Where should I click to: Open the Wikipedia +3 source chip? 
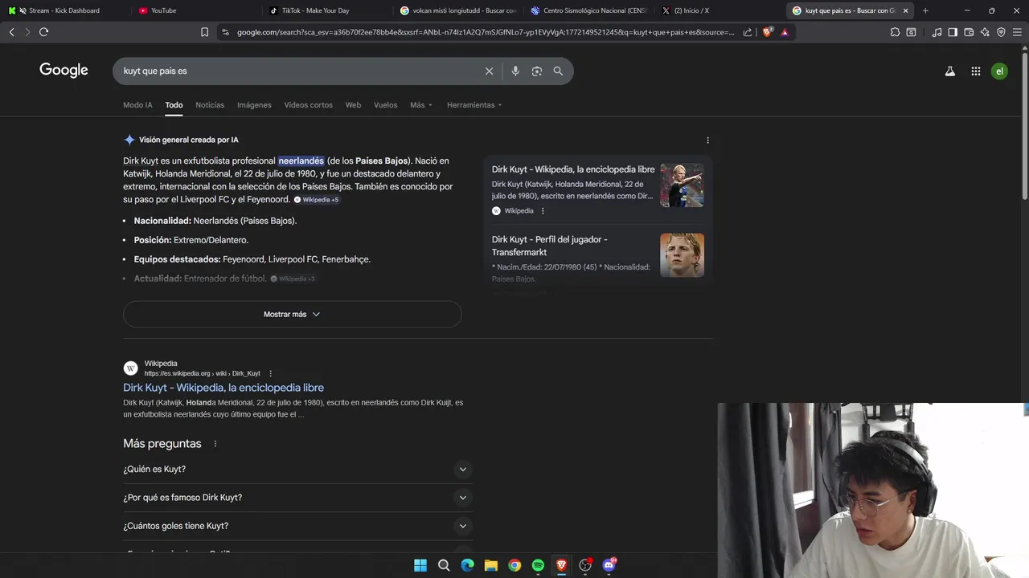293,279
